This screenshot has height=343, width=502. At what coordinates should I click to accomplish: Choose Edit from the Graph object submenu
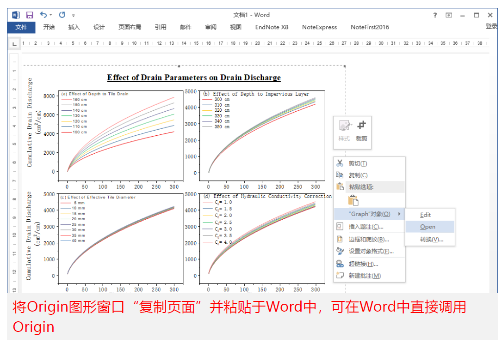425,215
